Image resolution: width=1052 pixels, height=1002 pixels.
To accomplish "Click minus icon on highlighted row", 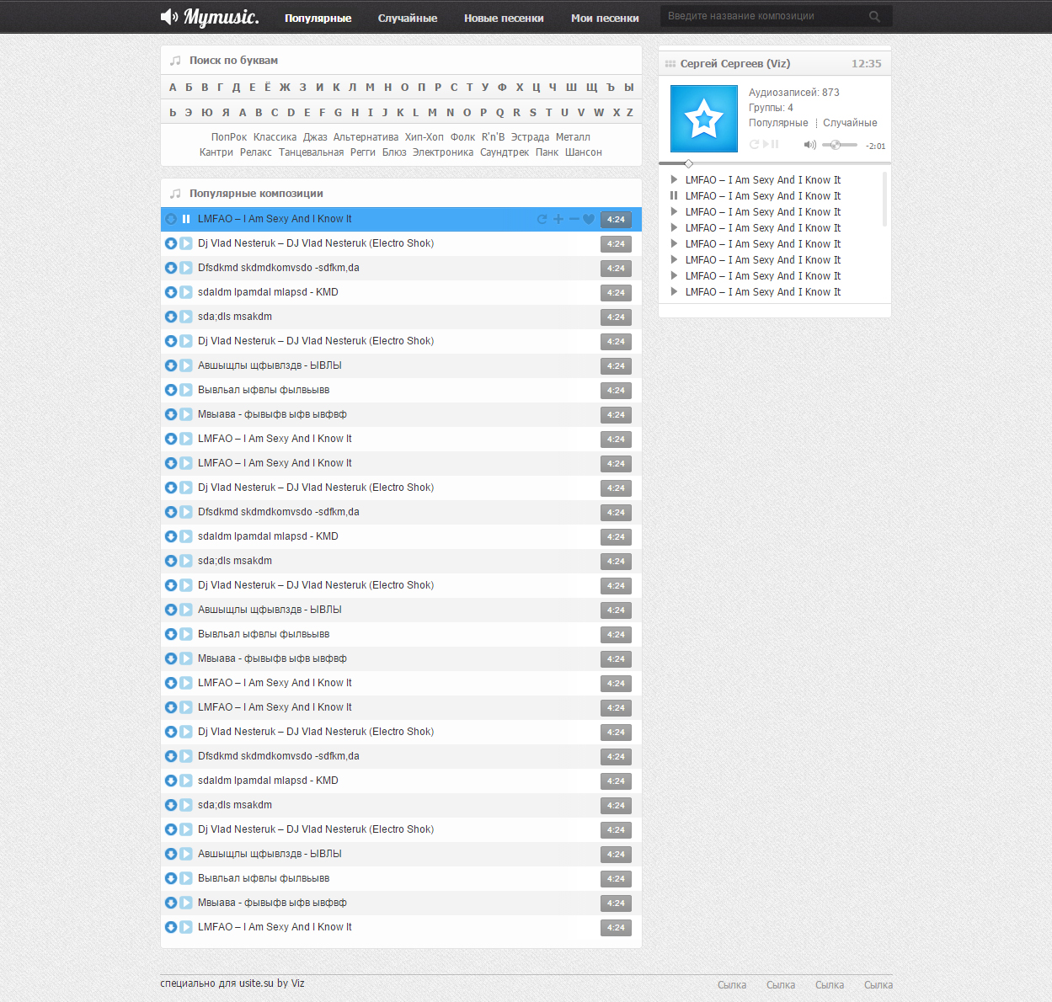I will (574, 219).
